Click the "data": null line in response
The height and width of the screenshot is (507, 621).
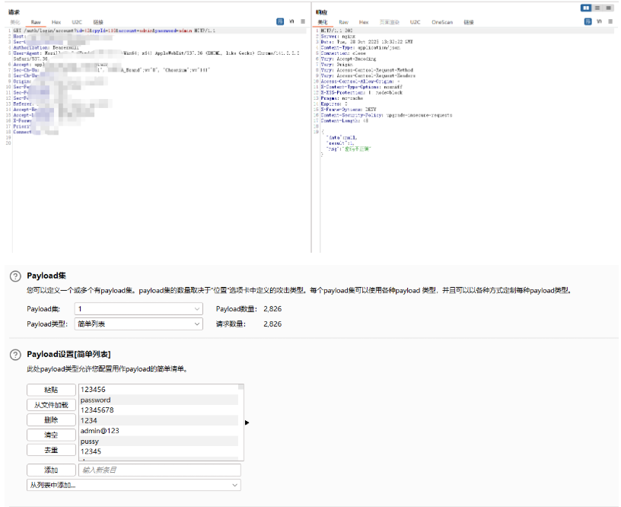(343, 138)
